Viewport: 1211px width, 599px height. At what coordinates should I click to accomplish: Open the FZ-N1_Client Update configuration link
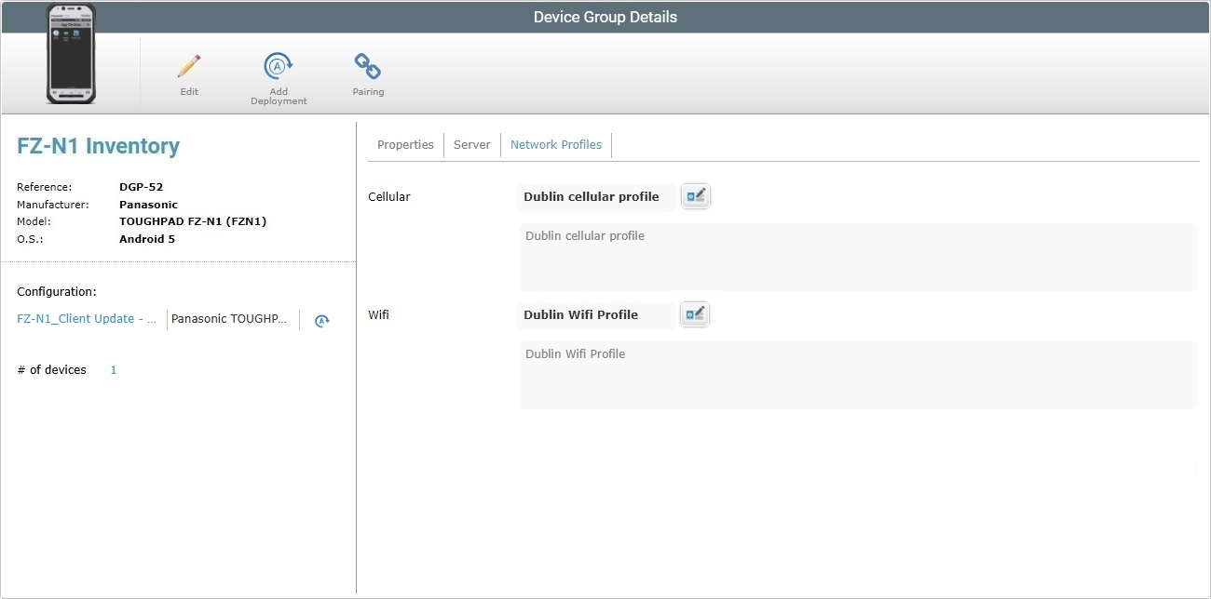[x=86, y=319]
